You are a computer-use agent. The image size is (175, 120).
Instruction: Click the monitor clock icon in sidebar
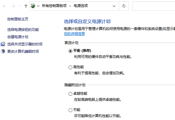click(x=3, y=44)
